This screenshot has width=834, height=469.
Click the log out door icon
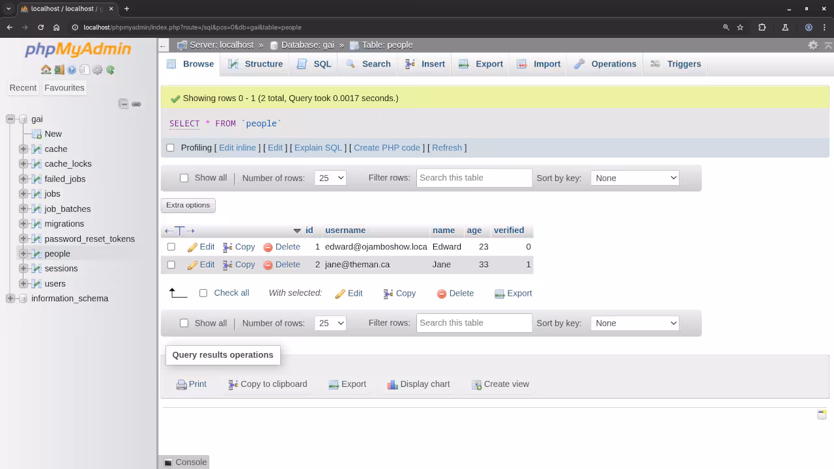59,70
